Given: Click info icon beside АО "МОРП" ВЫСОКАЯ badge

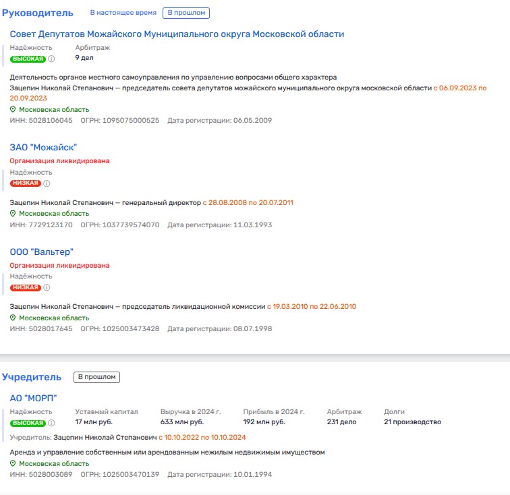Looking at the screenshot, I should (51, 423).
